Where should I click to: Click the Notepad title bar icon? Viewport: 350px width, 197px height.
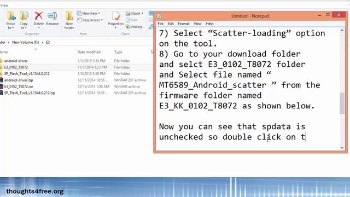coord(159,16)
